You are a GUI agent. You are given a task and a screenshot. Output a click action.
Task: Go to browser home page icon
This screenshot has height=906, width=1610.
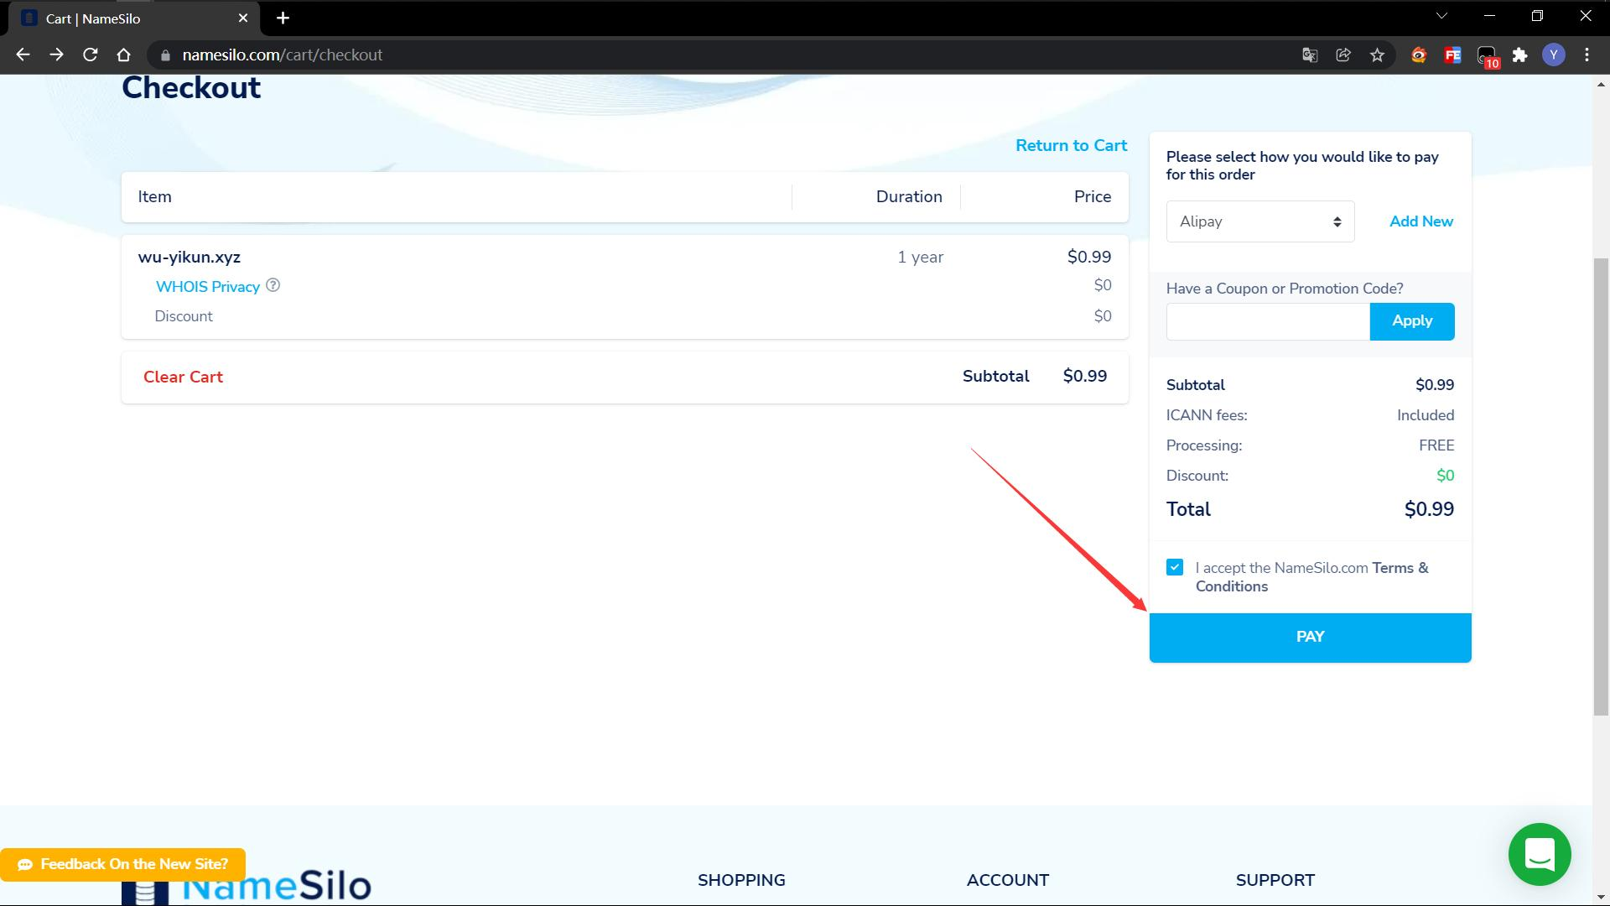click(x=123, y=55)
